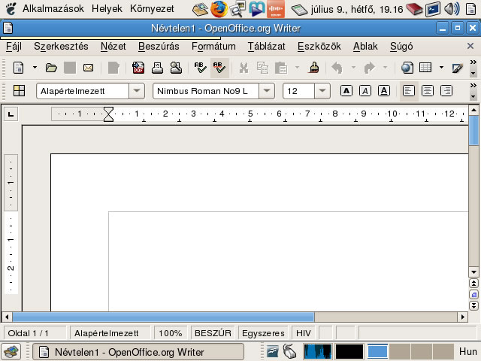This screenshot has height=361, width=481.
Task: Click the show desktop icon in bottom panel
Action: [x=11, y=352]
